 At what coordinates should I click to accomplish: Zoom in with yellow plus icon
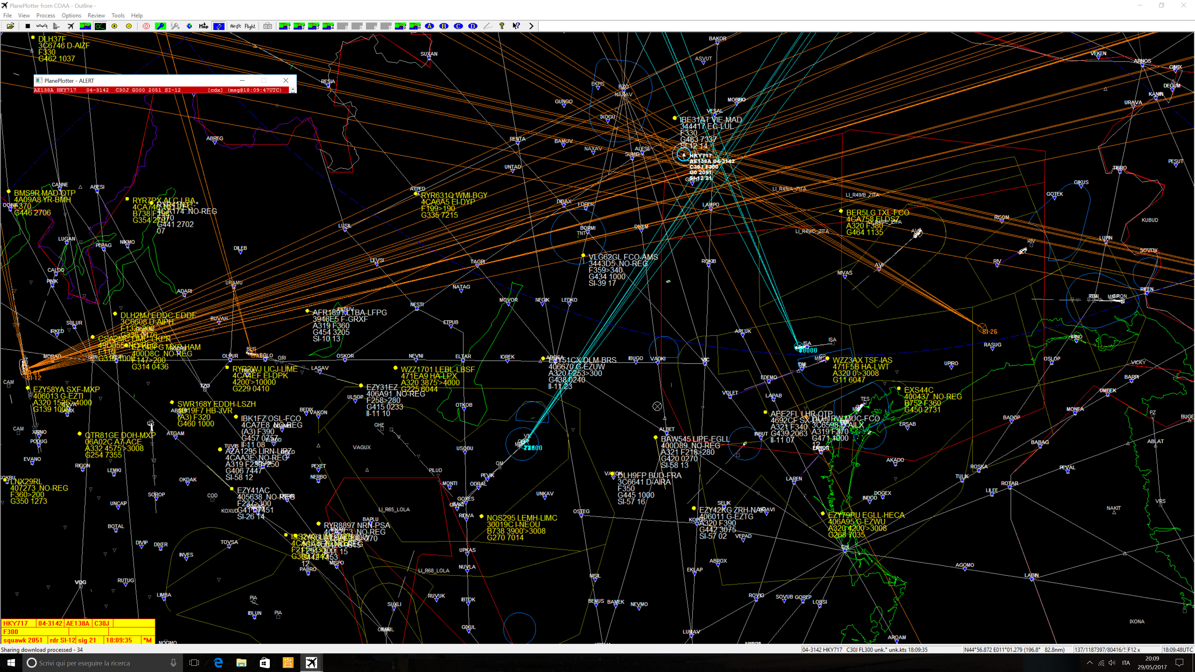[115, 26]
